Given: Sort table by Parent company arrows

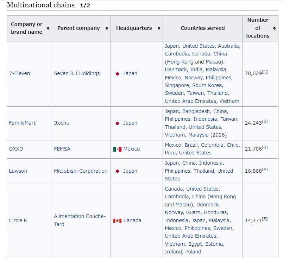Looking at the screenshot, I should coord(107,28).
